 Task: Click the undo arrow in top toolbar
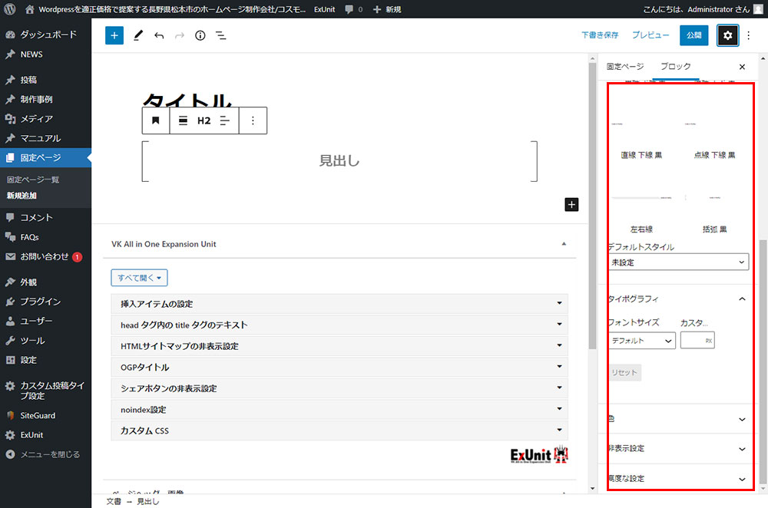pyautogui.click(x=159, y=35)
